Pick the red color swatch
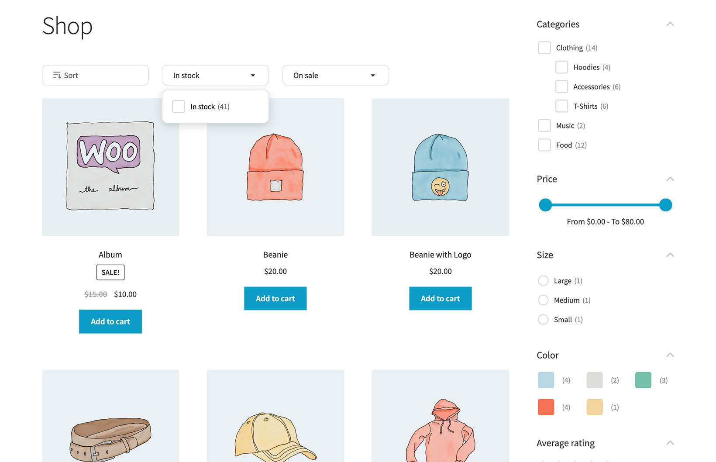The width and height of the screenshot is (716, 462). [x=546, y=407]
